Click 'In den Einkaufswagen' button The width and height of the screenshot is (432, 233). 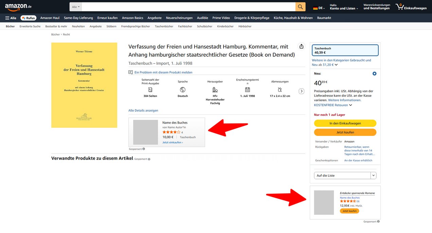(345, 123)
